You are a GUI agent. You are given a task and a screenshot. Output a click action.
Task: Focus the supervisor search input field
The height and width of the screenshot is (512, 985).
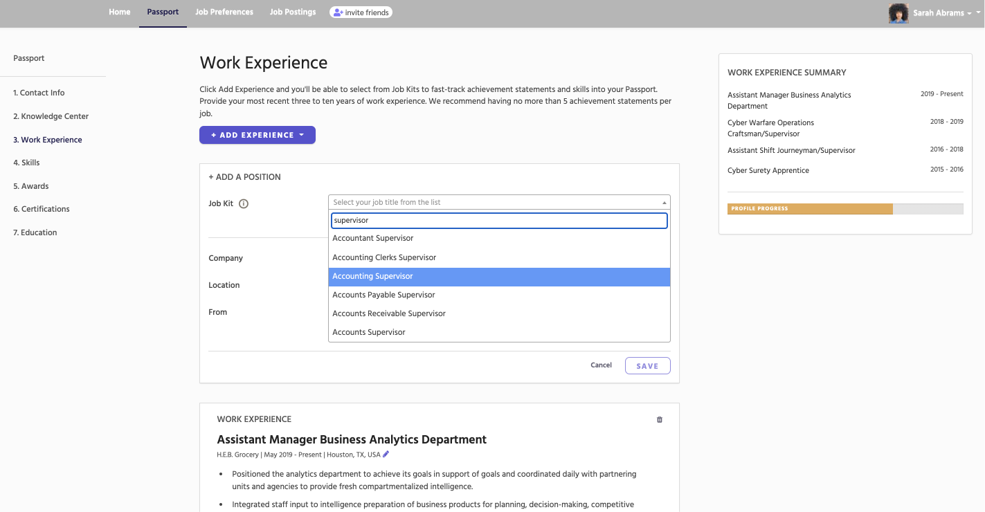pyautogui.click(x=498, y=220)
